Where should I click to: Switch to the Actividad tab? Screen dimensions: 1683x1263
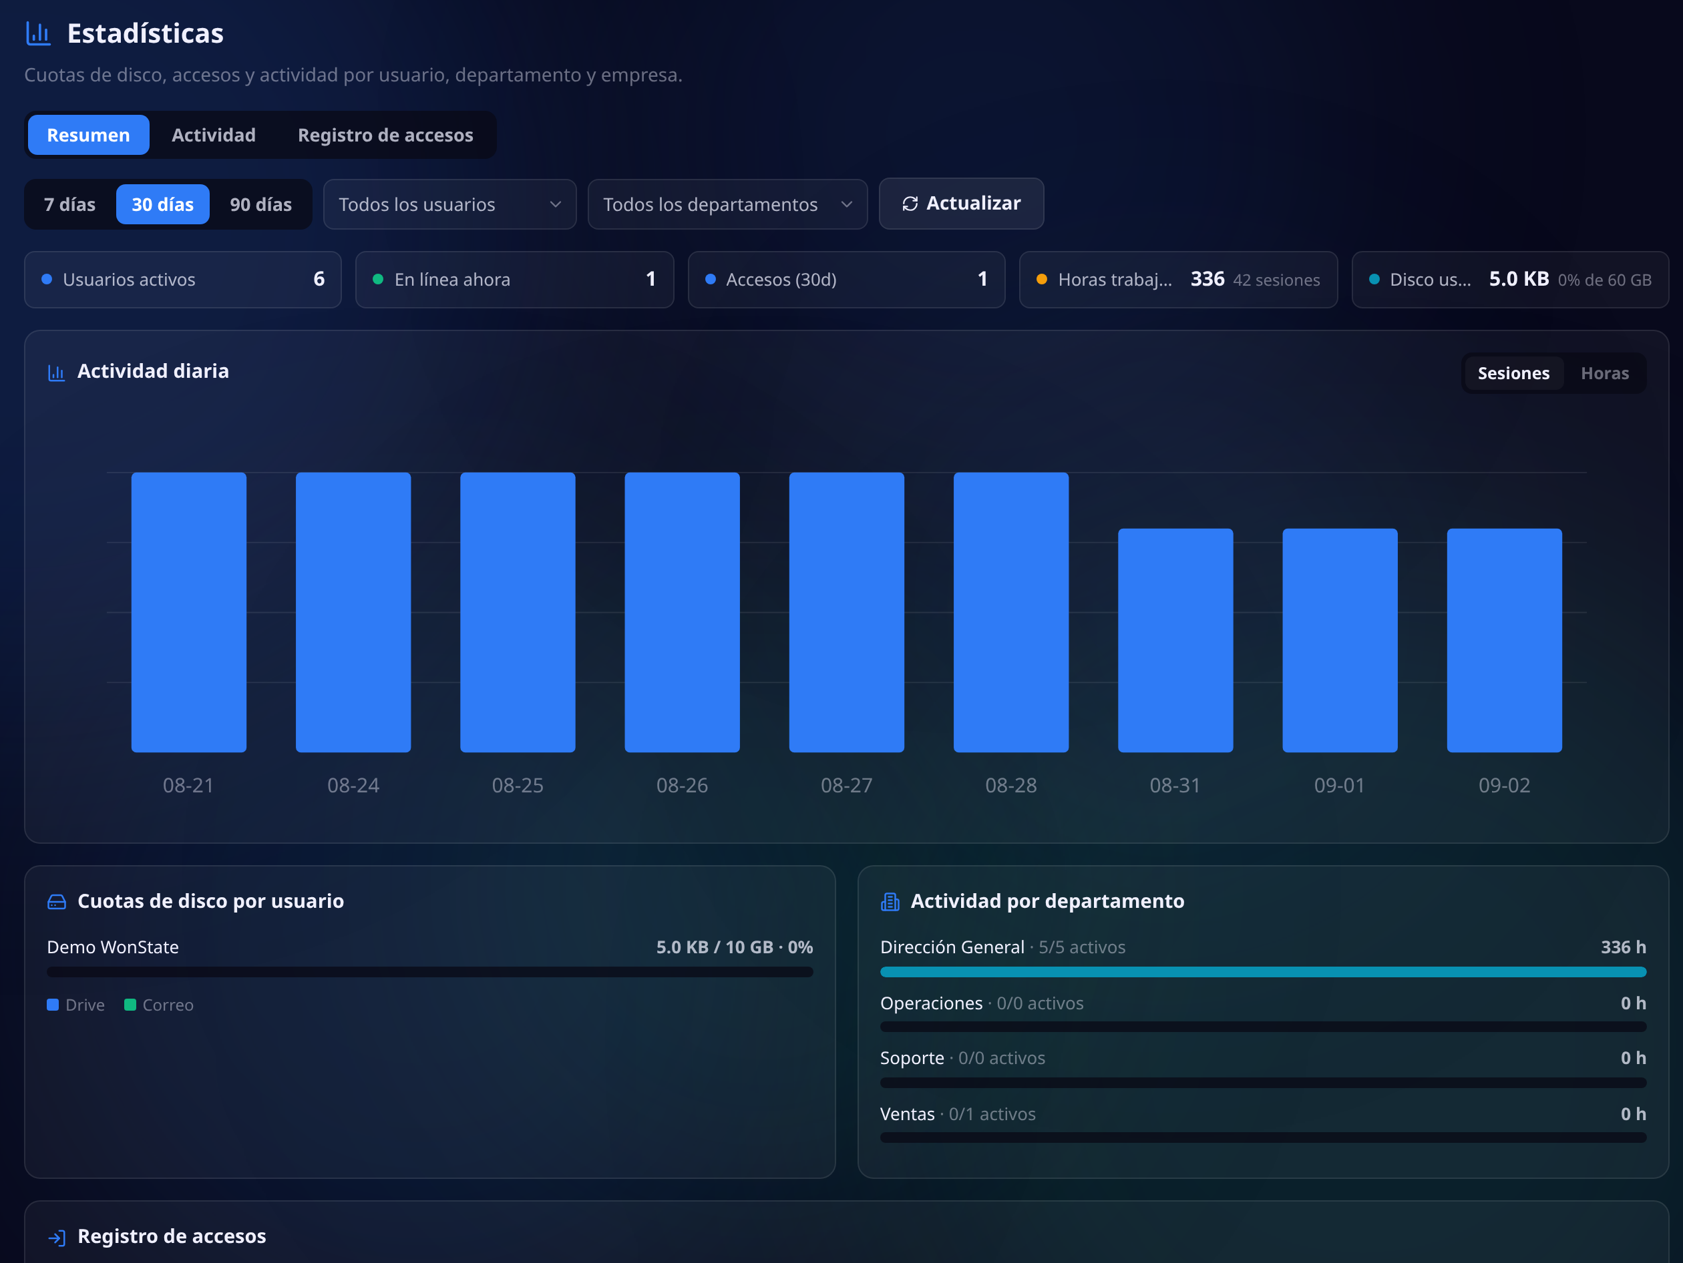214,136
